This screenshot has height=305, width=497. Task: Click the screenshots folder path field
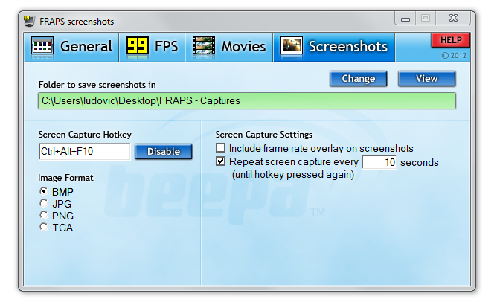(247, 101)
